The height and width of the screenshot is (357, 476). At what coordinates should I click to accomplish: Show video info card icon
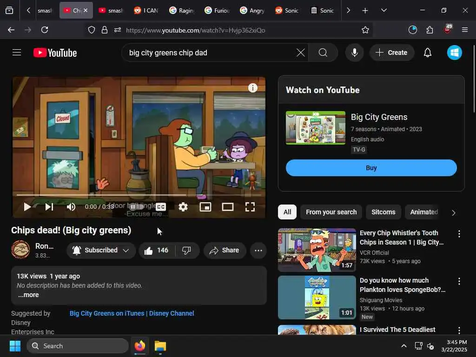252,88
